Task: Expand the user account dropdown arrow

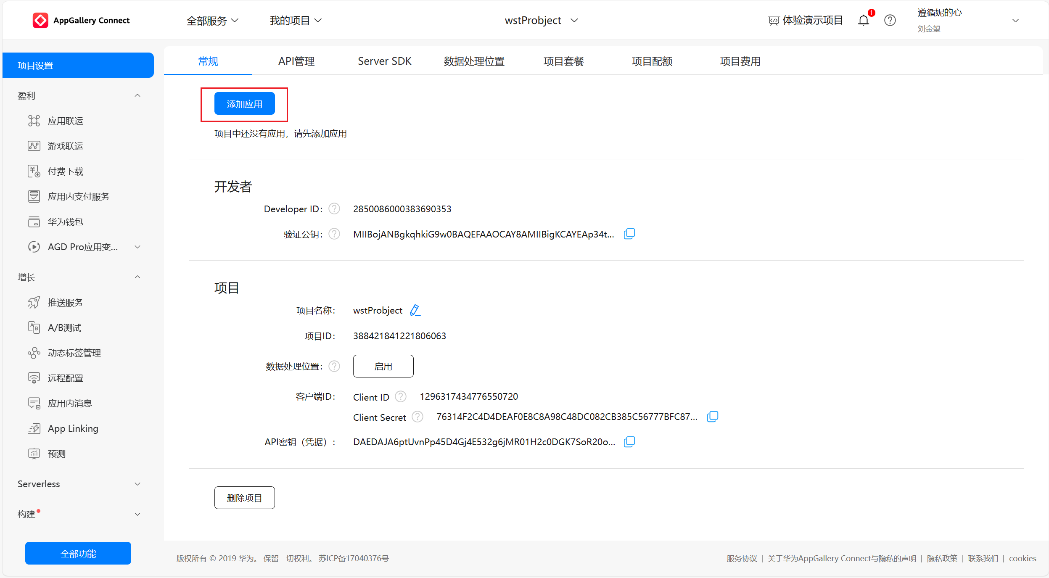Action: (1015, 21)
